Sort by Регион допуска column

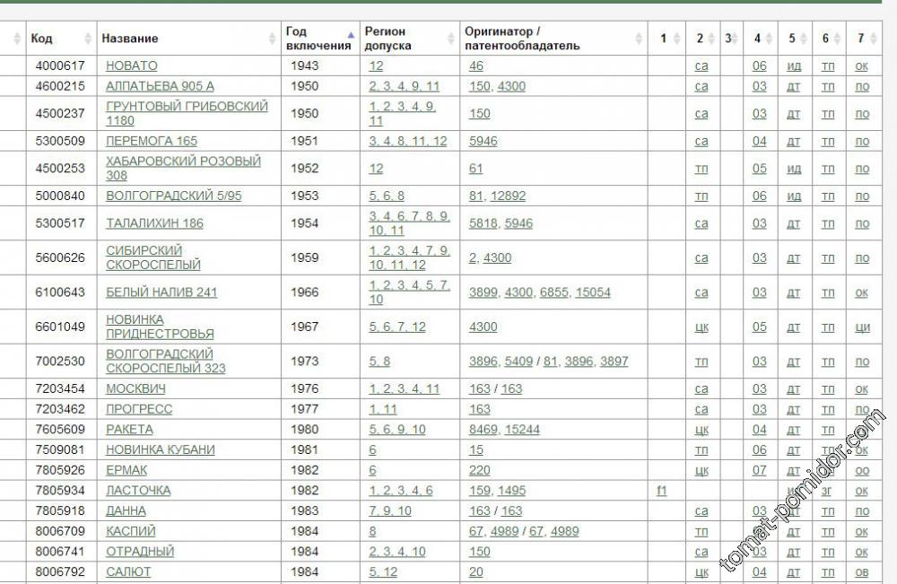(x=410, y=39)
